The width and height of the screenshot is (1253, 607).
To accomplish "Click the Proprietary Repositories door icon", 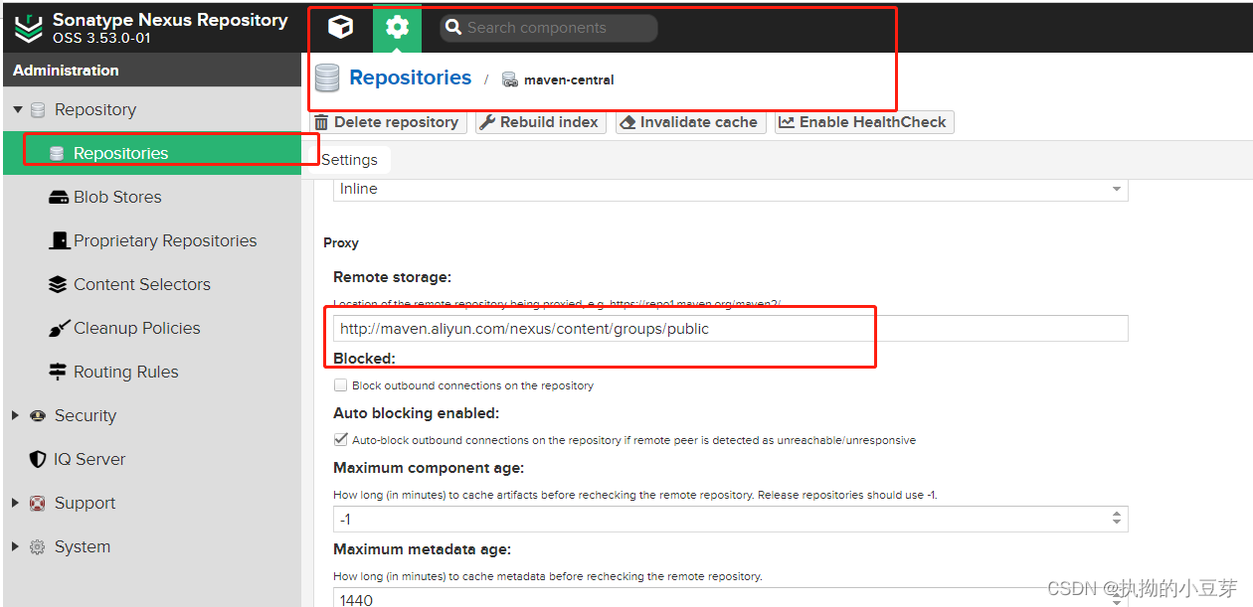I will pos(58,240).
